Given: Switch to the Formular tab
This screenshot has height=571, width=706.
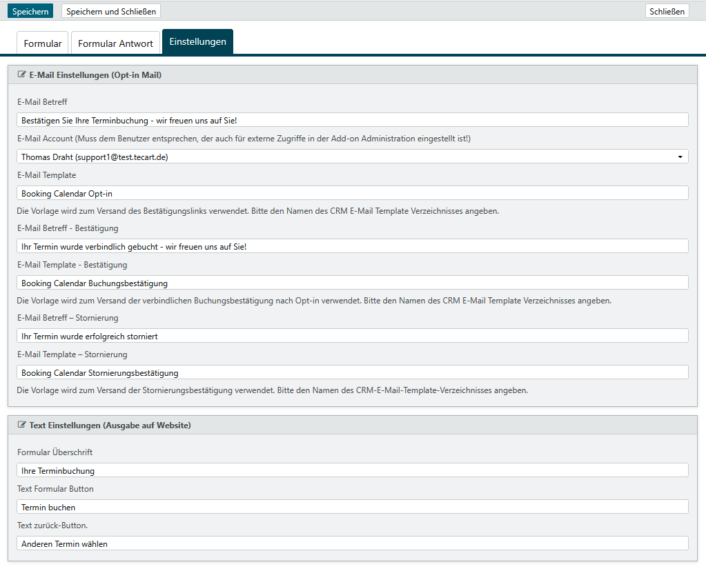Looking at the screenshot, I should click(43, 43).
